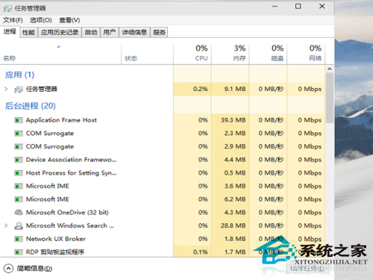The width and height of the screenshot is (373, 280).
Task: Select the 应用 (1) group header
Action: (x=19, y=75)
